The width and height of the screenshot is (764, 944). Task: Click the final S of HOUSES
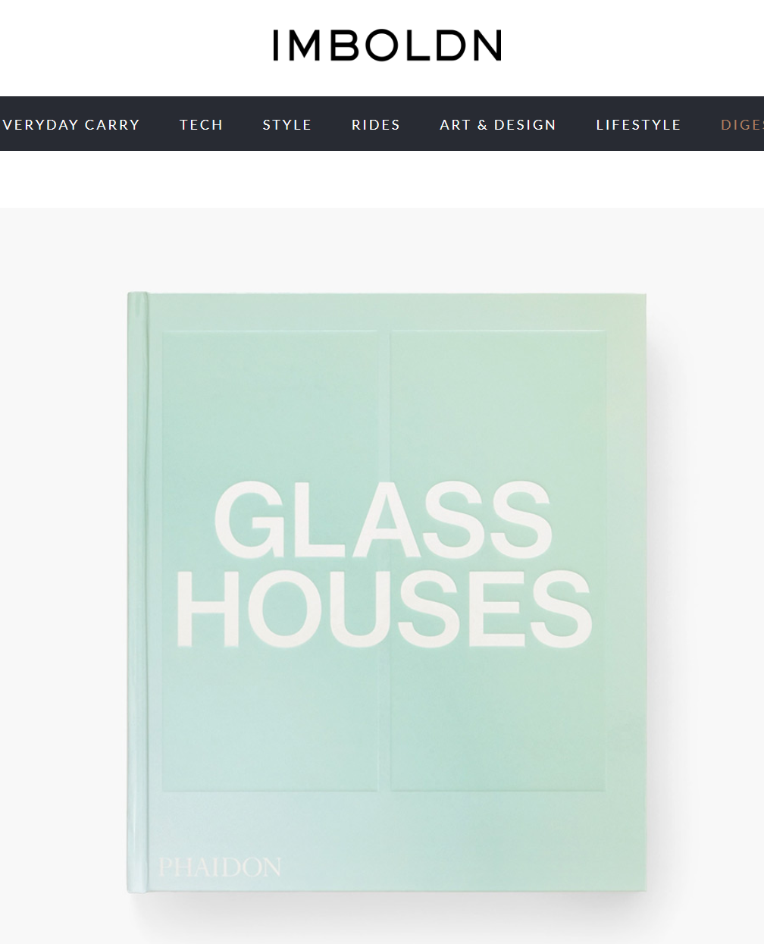(558, 609)
